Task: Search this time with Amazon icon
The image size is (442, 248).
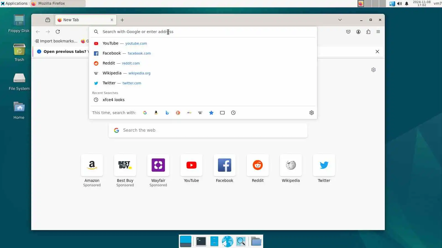Action: 156,113
